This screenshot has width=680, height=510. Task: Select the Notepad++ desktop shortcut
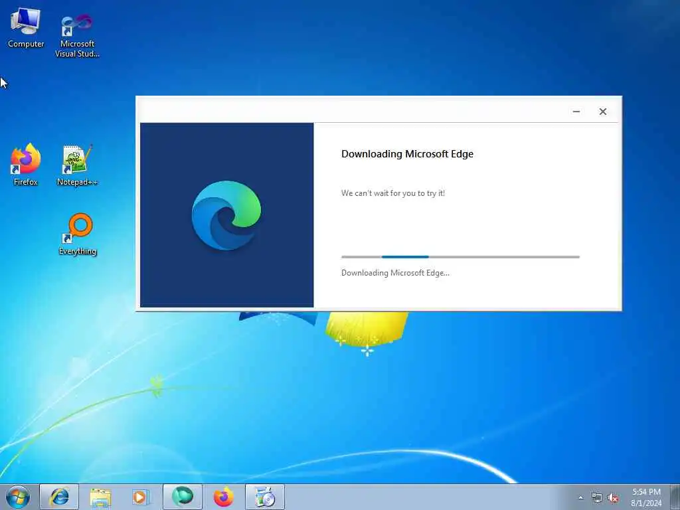click(77, 165)
